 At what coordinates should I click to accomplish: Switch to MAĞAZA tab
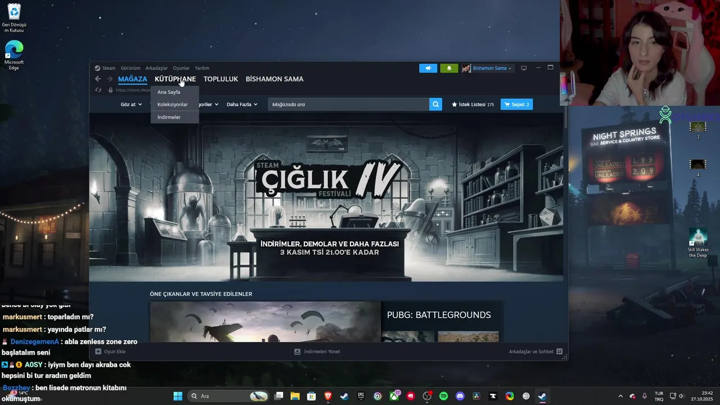[x=133, y=79]
